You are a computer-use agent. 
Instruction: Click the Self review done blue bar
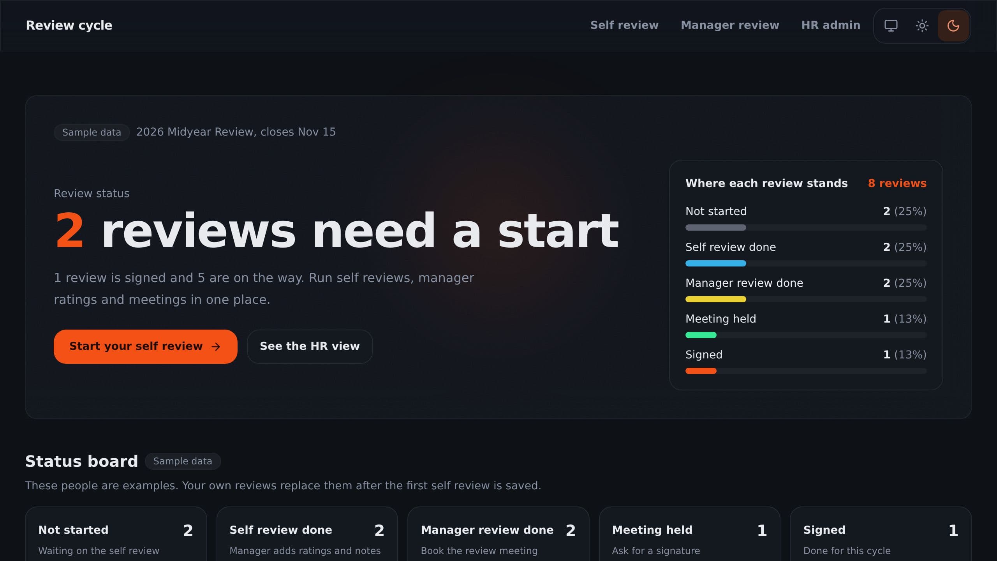pyautogui.click(x=716, y=263)
